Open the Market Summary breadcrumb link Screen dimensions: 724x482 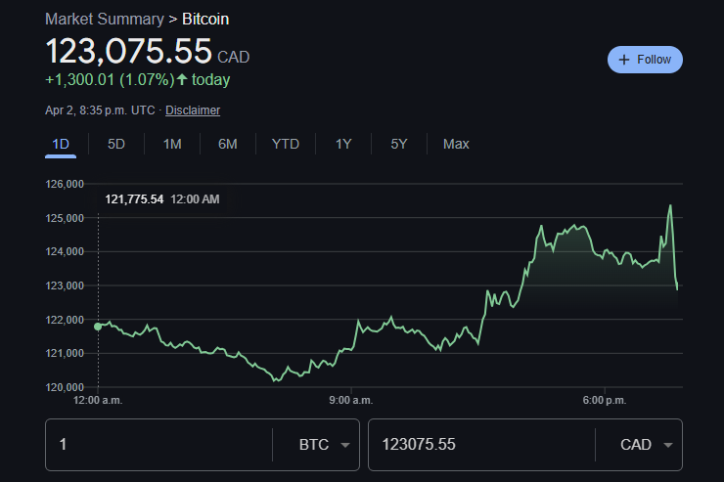(x=105, y=19)
